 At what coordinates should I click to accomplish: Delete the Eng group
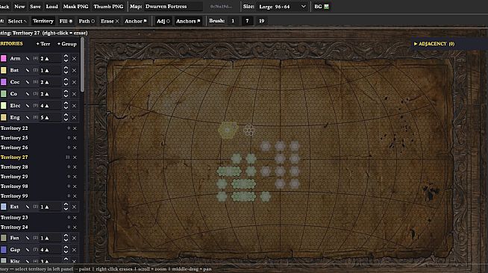coord(75,118)
